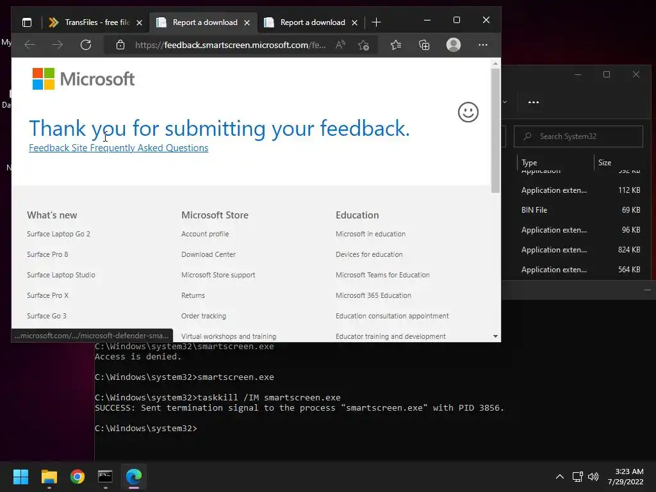The width and height of the screenshot is (656, 492).
Task: Open the Collections panel
Action: (424, 45)
